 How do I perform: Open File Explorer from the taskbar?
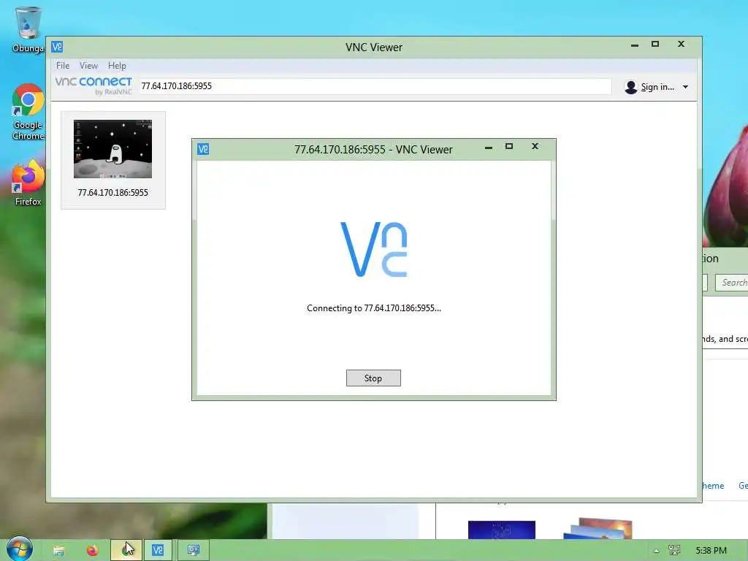tap(58, 551)
